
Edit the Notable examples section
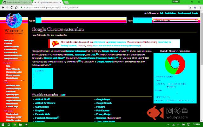pos(63,95)
